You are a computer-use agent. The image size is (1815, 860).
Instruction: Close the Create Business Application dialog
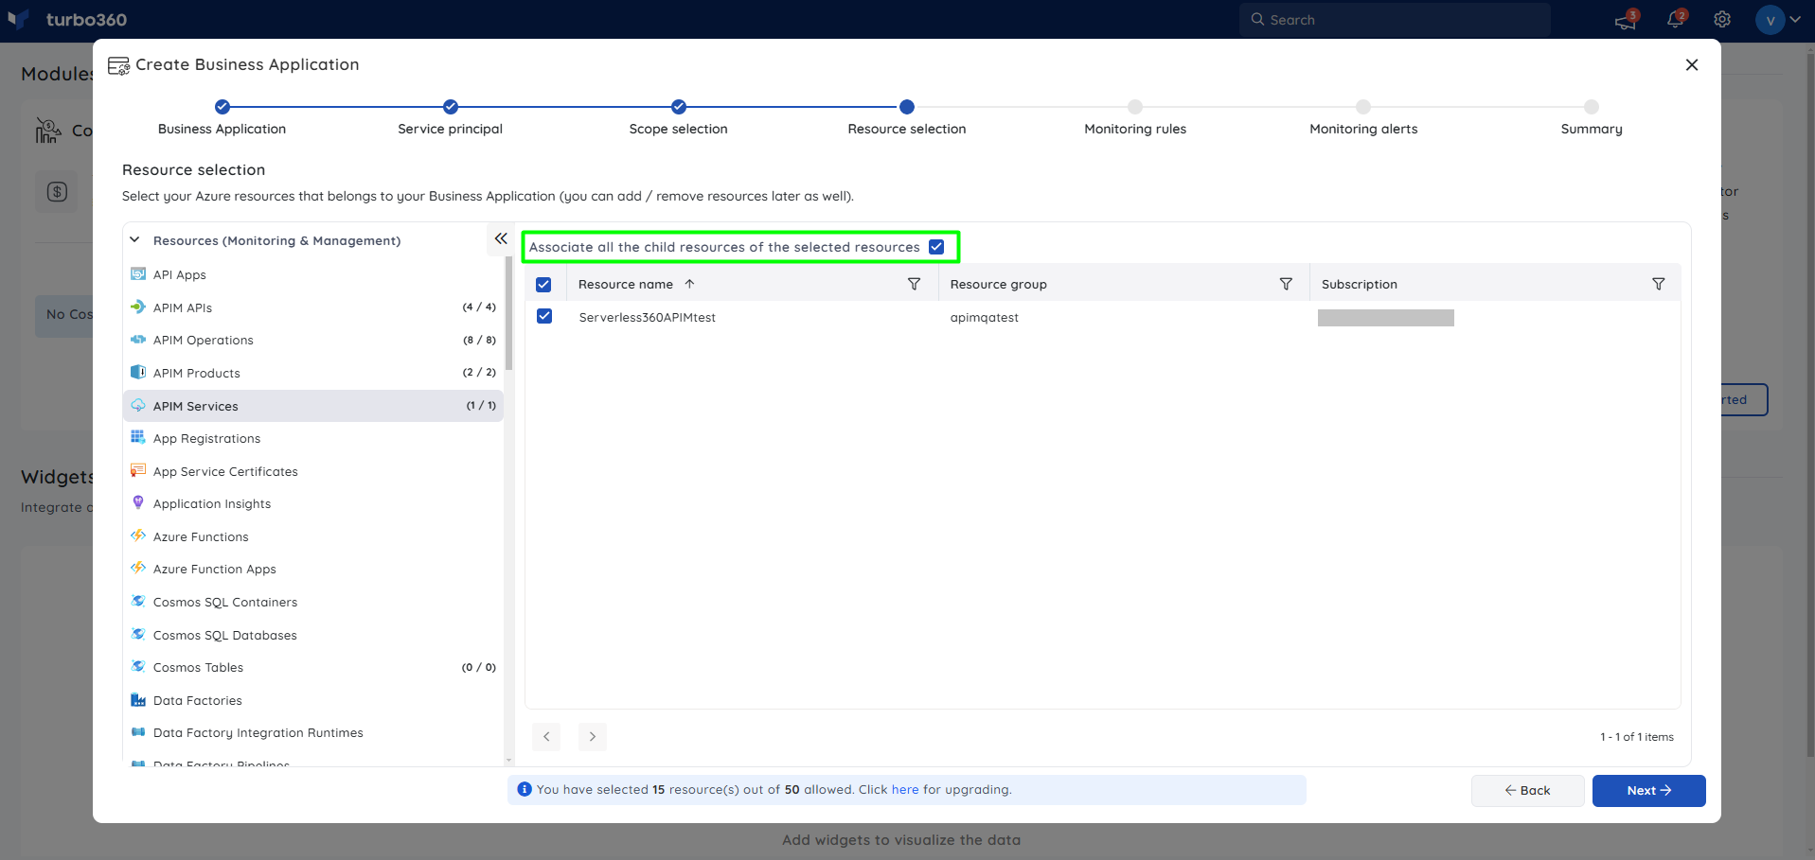[1692, 64]
